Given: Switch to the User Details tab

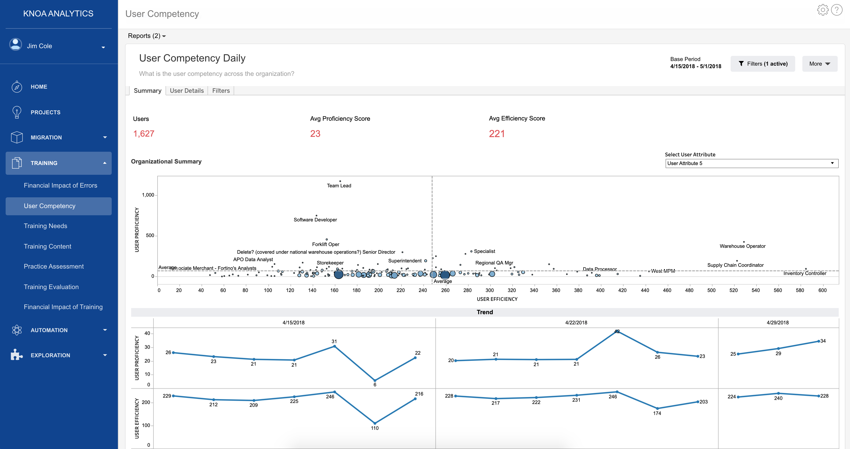Looking at the screenshot, I should point(186,90).
